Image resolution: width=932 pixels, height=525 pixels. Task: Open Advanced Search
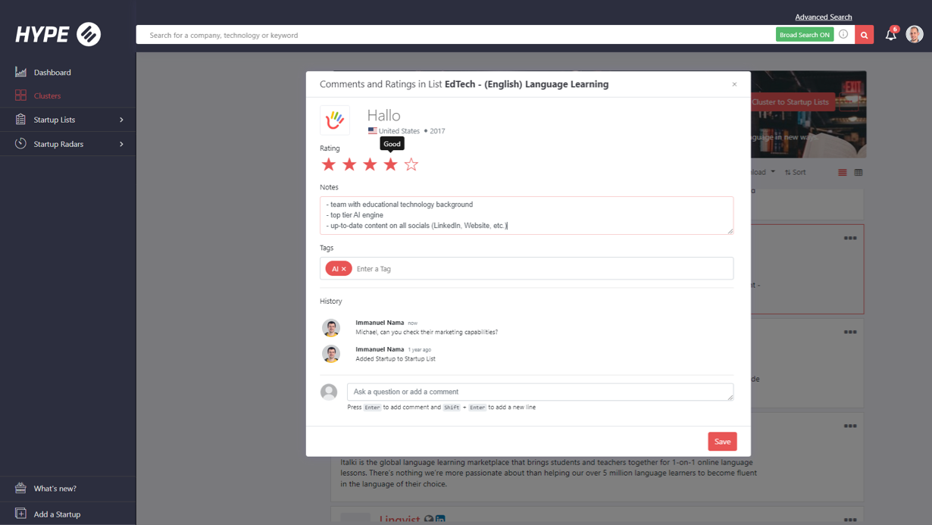tap(823, 17)
